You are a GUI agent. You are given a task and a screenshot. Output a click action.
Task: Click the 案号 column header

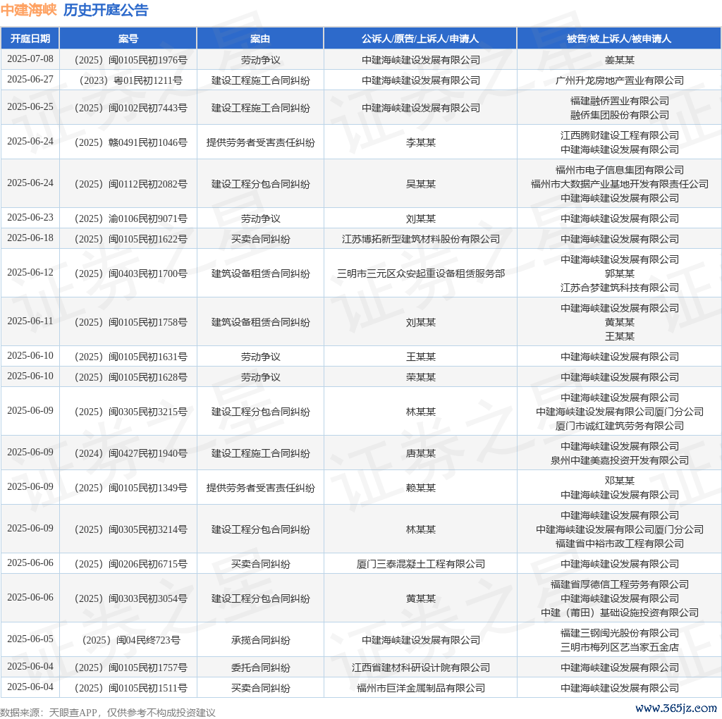128,39
